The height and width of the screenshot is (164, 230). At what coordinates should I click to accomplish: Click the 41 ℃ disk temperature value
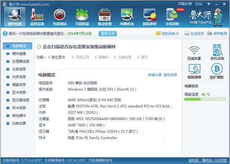(x=206, y=94)
